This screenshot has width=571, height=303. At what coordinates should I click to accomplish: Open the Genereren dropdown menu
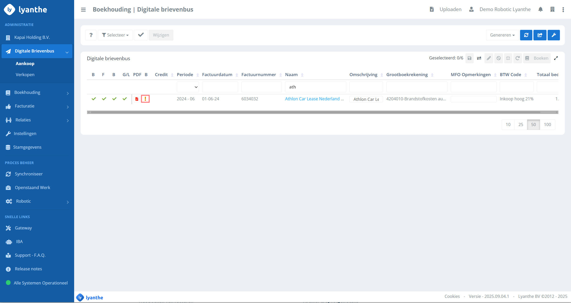pyautogui.click(x=502, y=35)
